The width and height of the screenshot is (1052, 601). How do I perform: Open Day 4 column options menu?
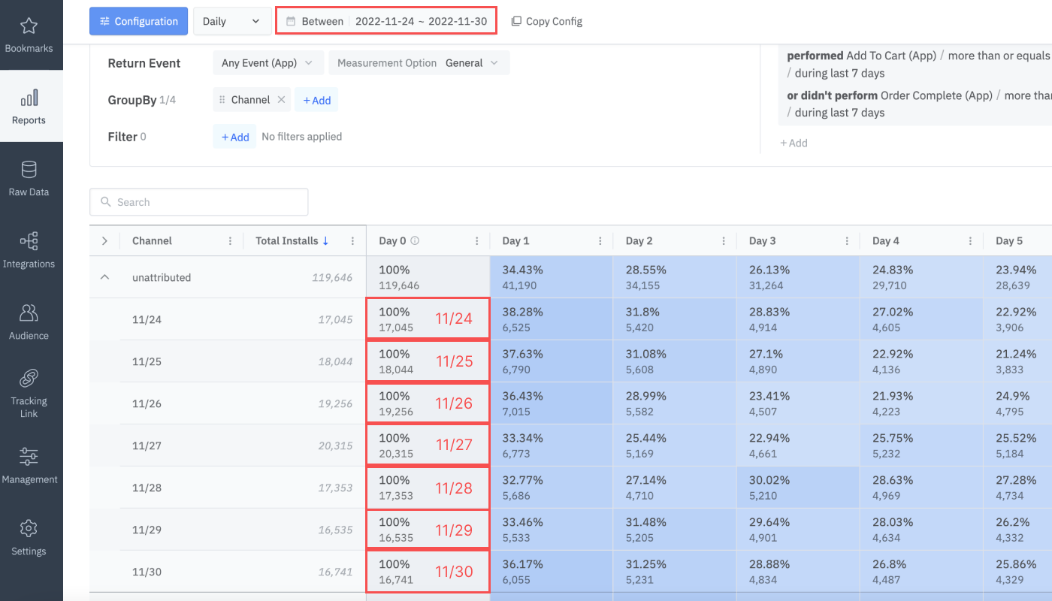tap(970, 241)
